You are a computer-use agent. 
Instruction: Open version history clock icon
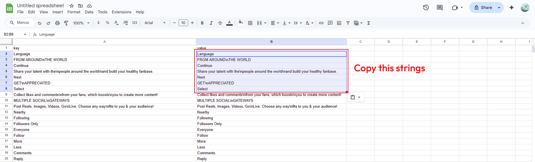[426, 7]
